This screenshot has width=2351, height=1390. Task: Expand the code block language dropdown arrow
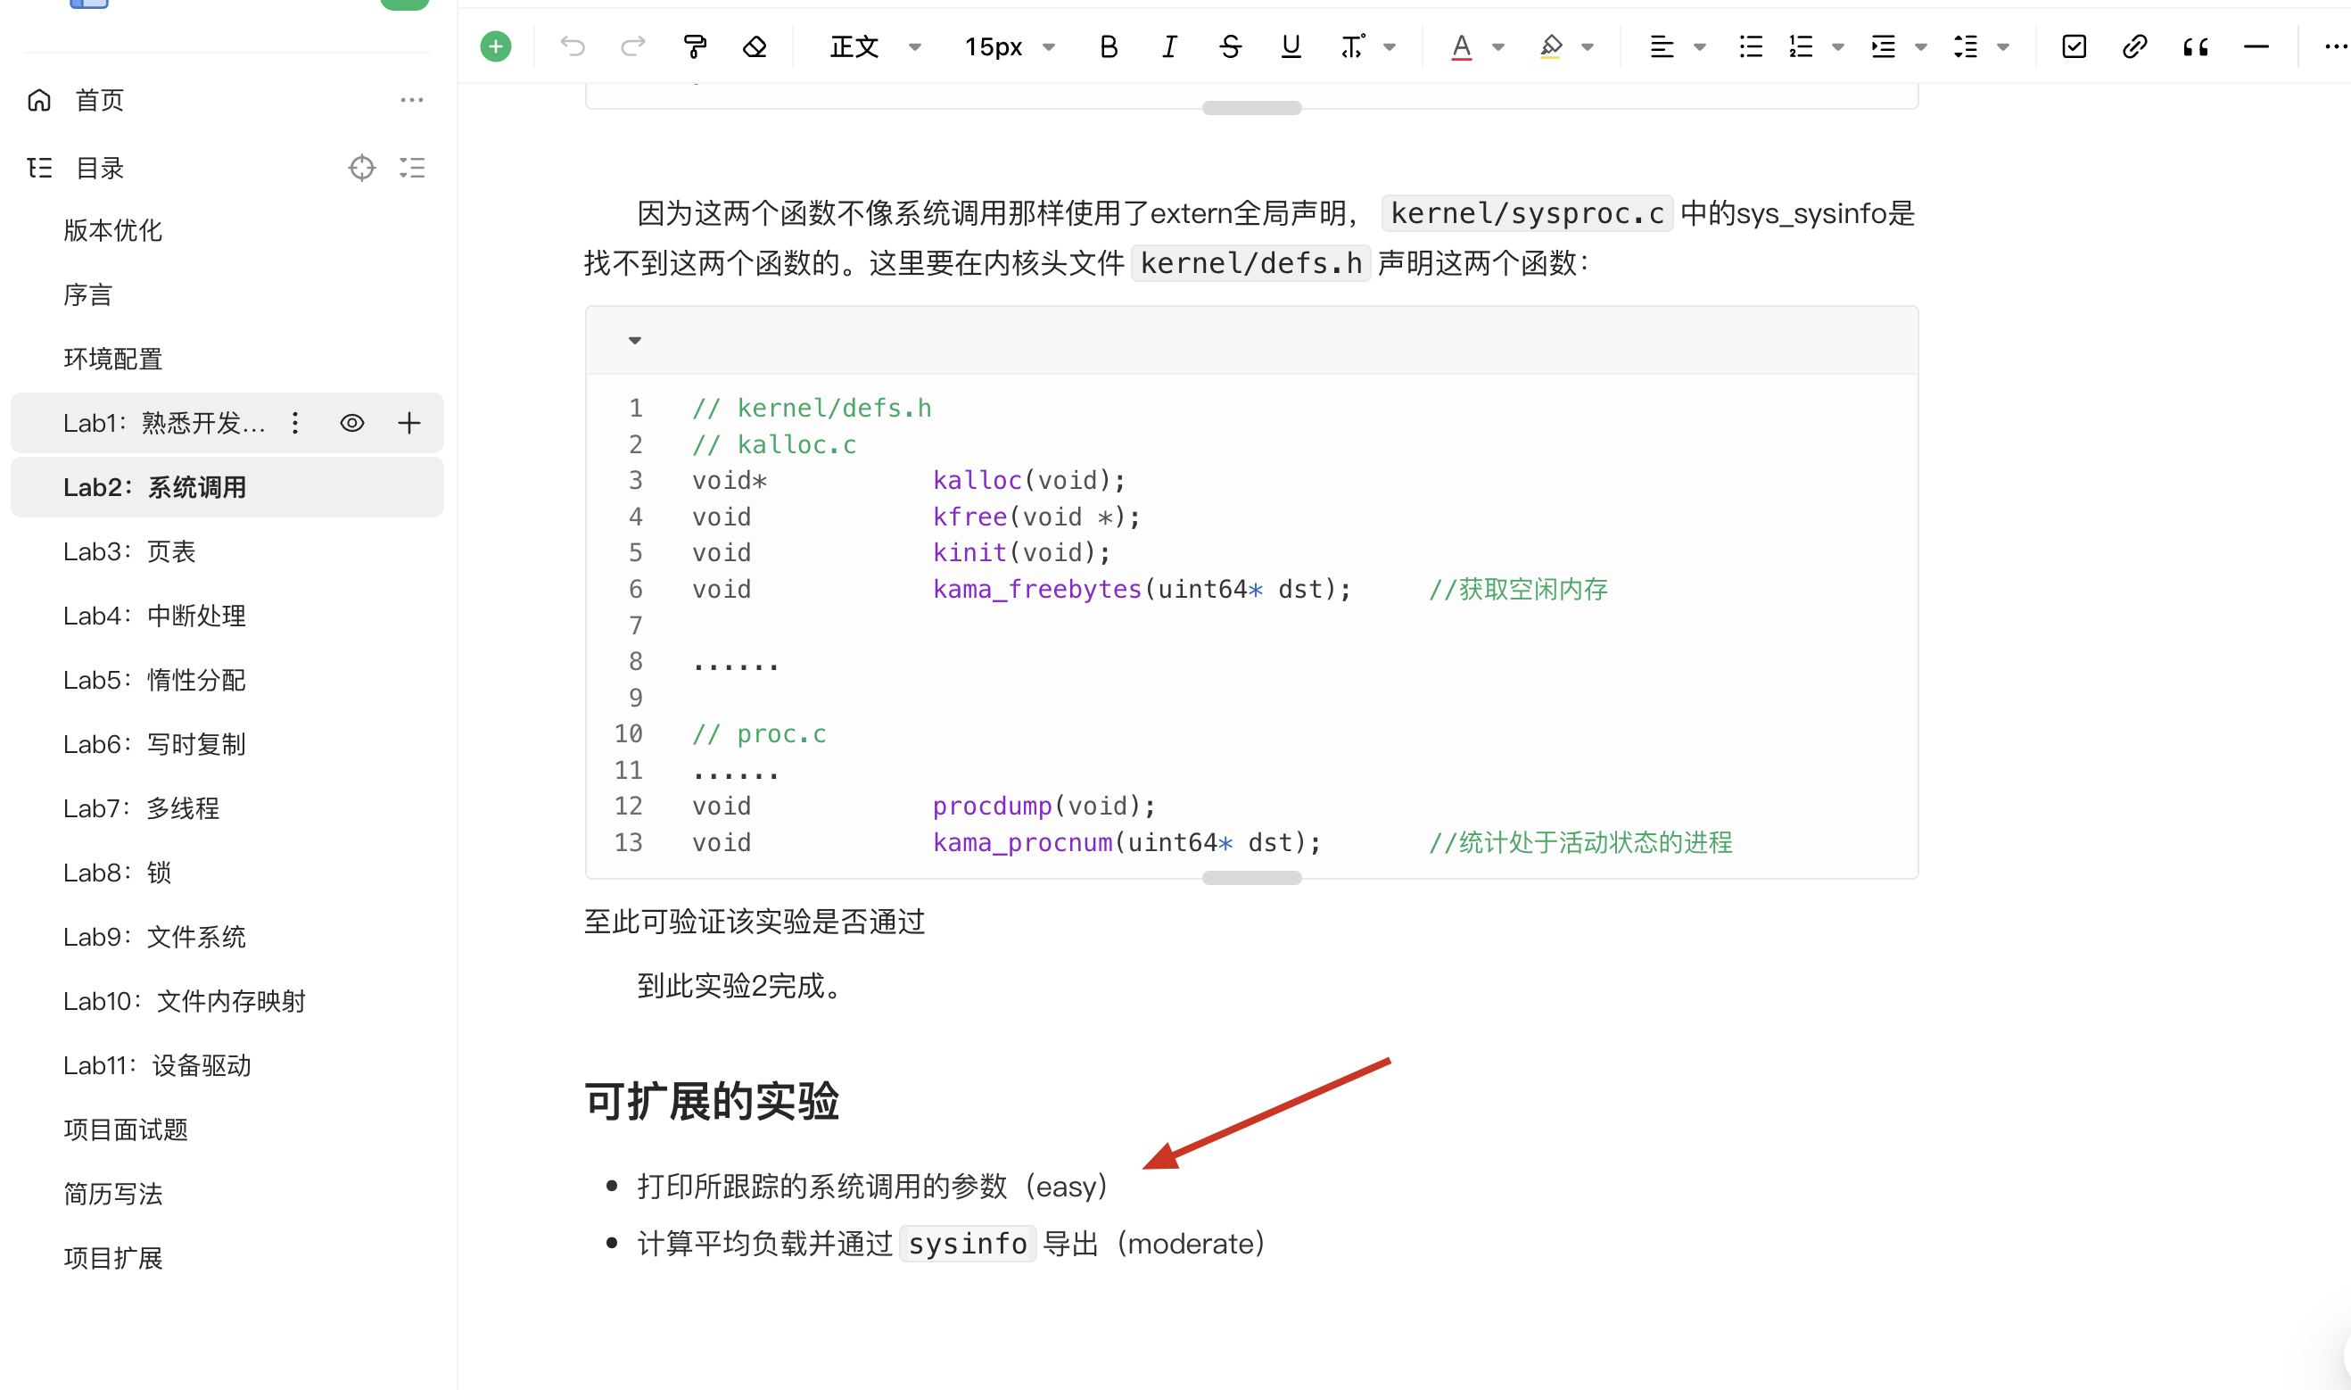pyautogui.click(x=635, y=340)
